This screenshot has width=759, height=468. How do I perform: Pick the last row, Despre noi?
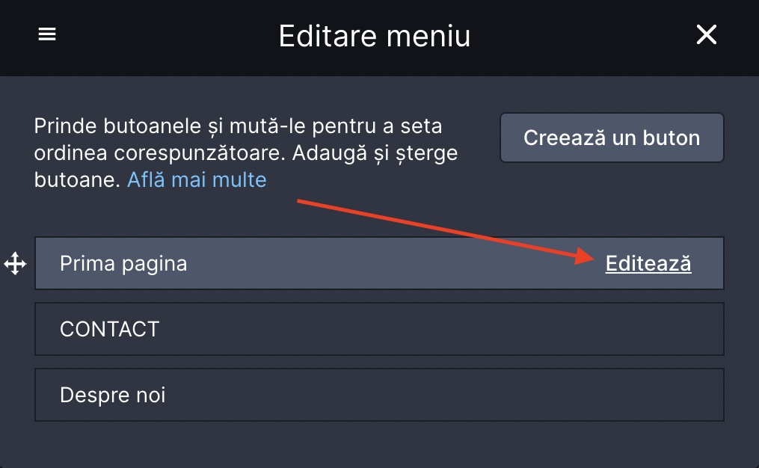(379, 395)
